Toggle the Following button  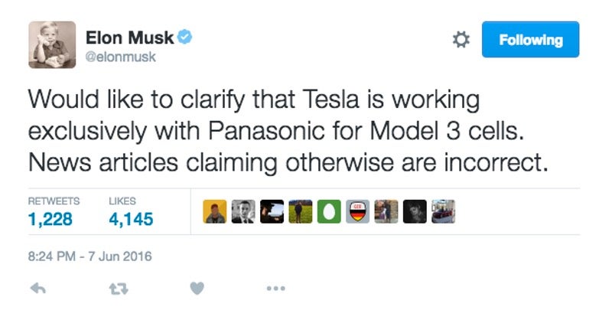530,40
